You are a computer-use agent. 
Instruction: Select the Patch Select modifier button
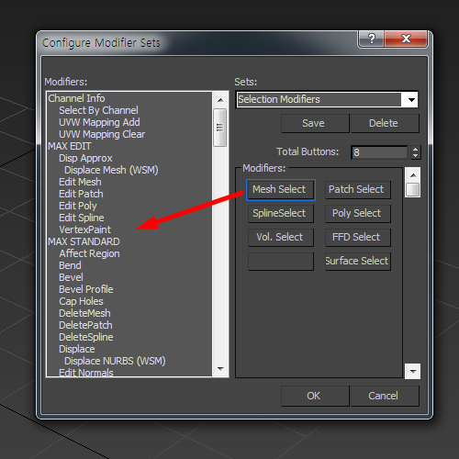click(357, 189)
